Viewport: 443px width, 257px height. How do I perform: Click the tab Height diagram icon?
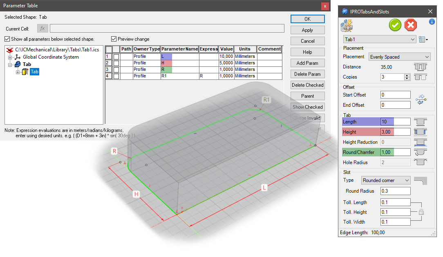tap(421, 131)
